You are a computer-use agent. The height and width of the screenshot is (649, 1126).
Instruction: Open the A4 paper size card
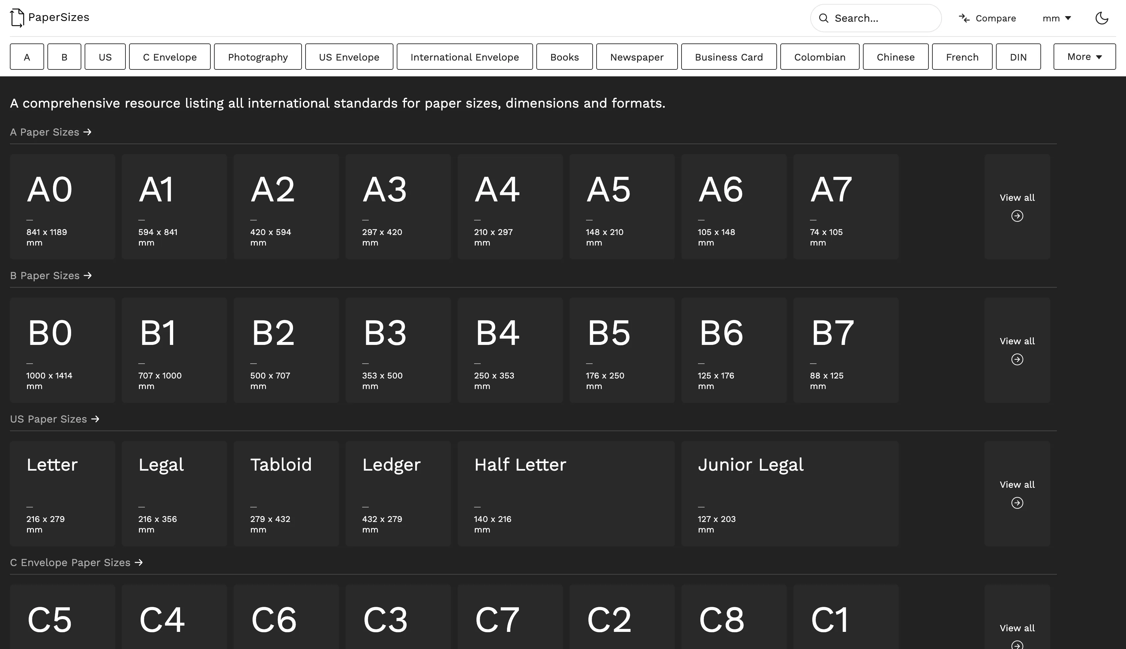(x=510, y=207)
